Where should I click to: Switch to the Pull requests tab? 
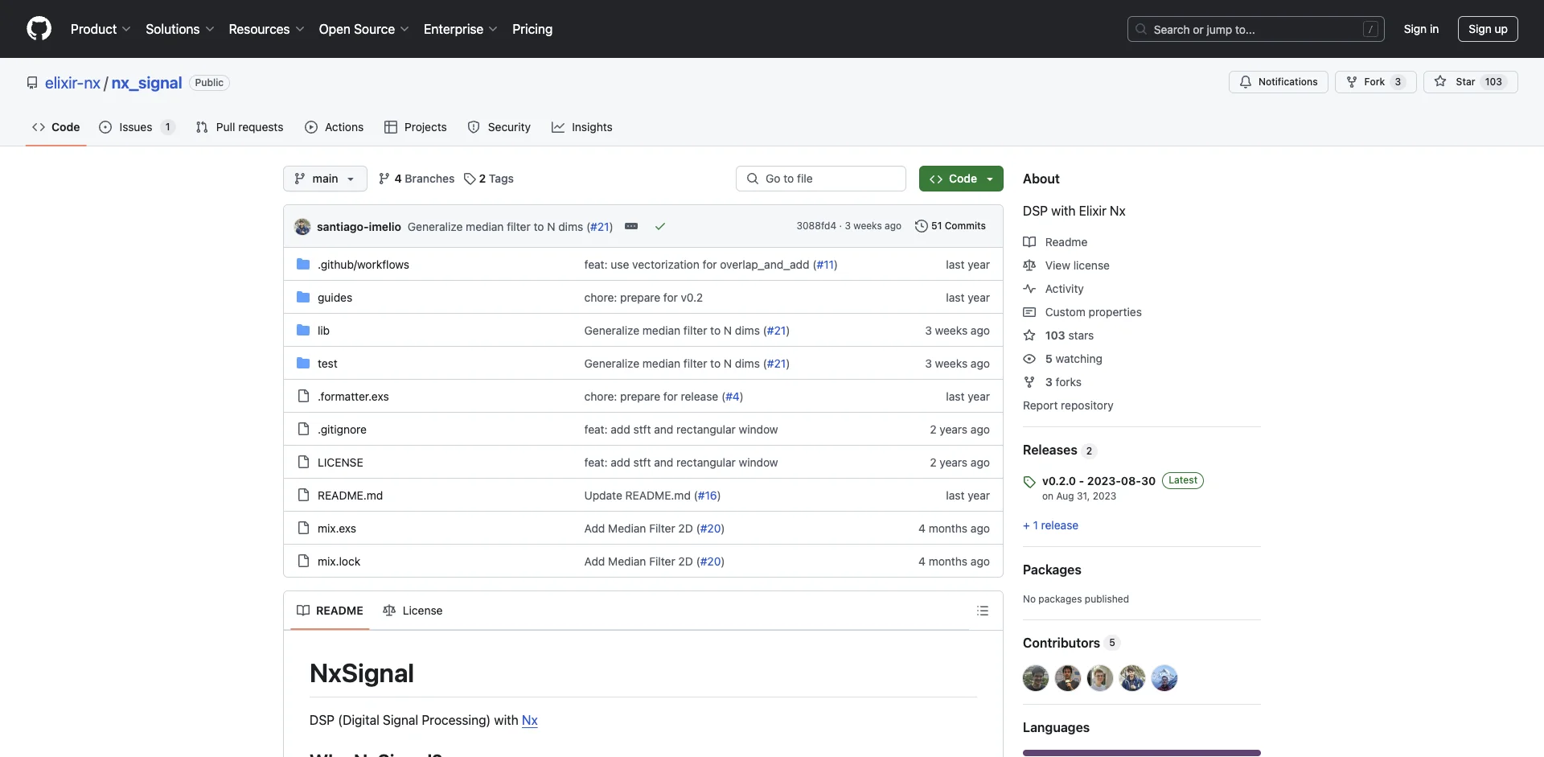pos(240,127)
